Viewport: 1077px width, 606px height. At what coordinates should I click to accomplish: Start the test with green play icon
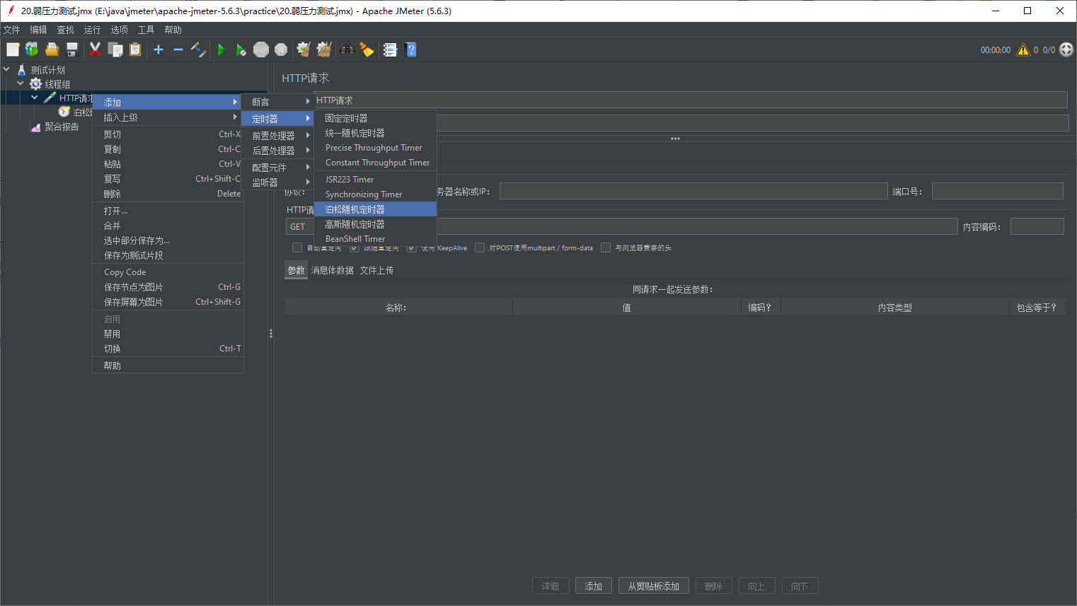click(221, 49)
